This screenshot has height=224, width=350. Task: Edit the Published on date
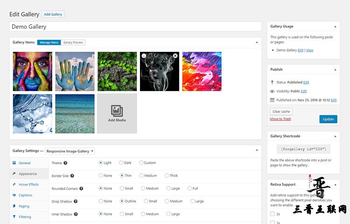tap(334, 100)
